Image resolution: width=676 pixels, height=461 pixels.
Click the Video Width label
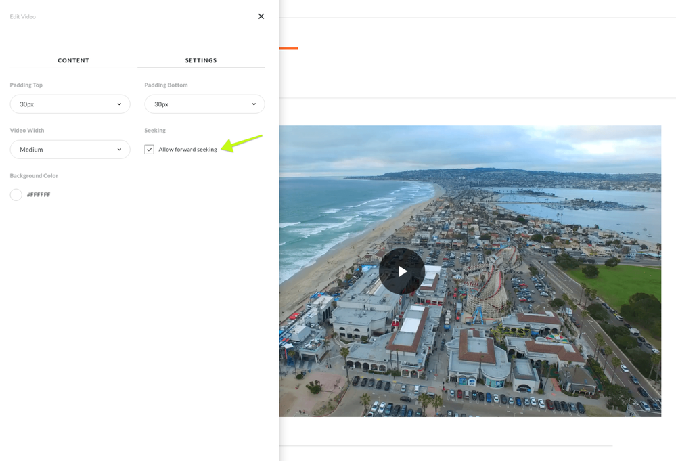click(x=27, y=131)
